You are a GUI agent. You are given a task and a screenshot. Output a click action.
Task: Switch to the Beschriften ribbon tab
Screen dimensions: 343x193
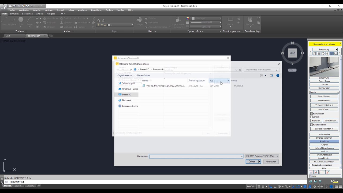pos(27,14)
